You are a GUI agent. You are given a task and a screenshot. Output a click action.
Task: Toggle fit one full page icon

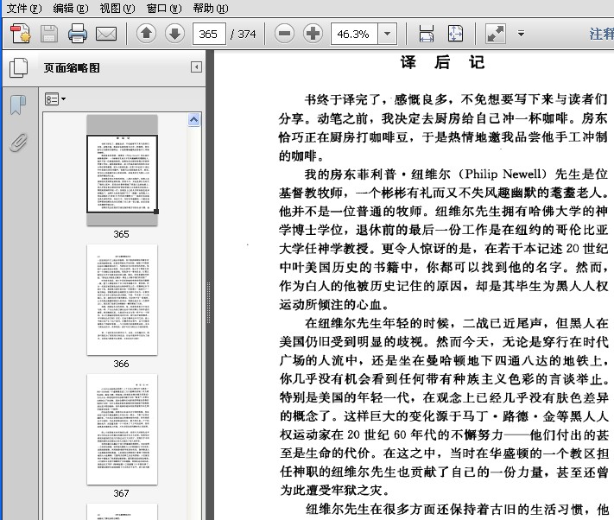point(455,35)
